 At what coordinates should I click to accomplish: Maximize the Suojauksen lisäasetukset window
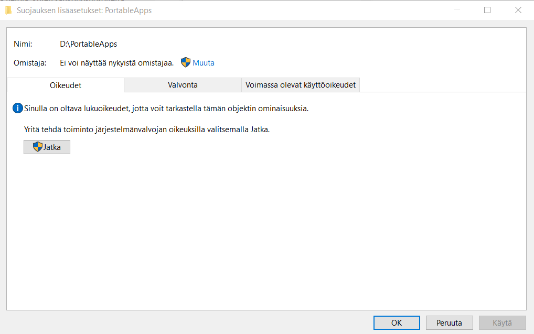coord(487,10)
